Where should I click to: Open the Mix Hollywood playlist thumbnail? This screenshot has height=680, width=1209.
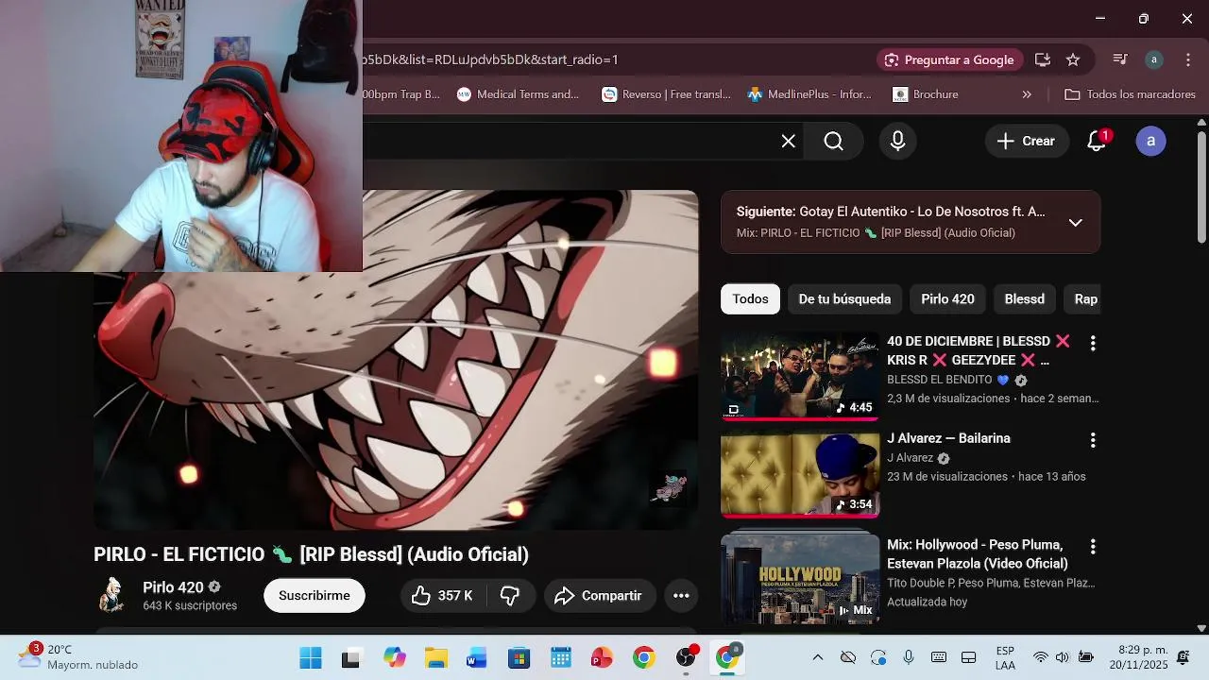800,579
